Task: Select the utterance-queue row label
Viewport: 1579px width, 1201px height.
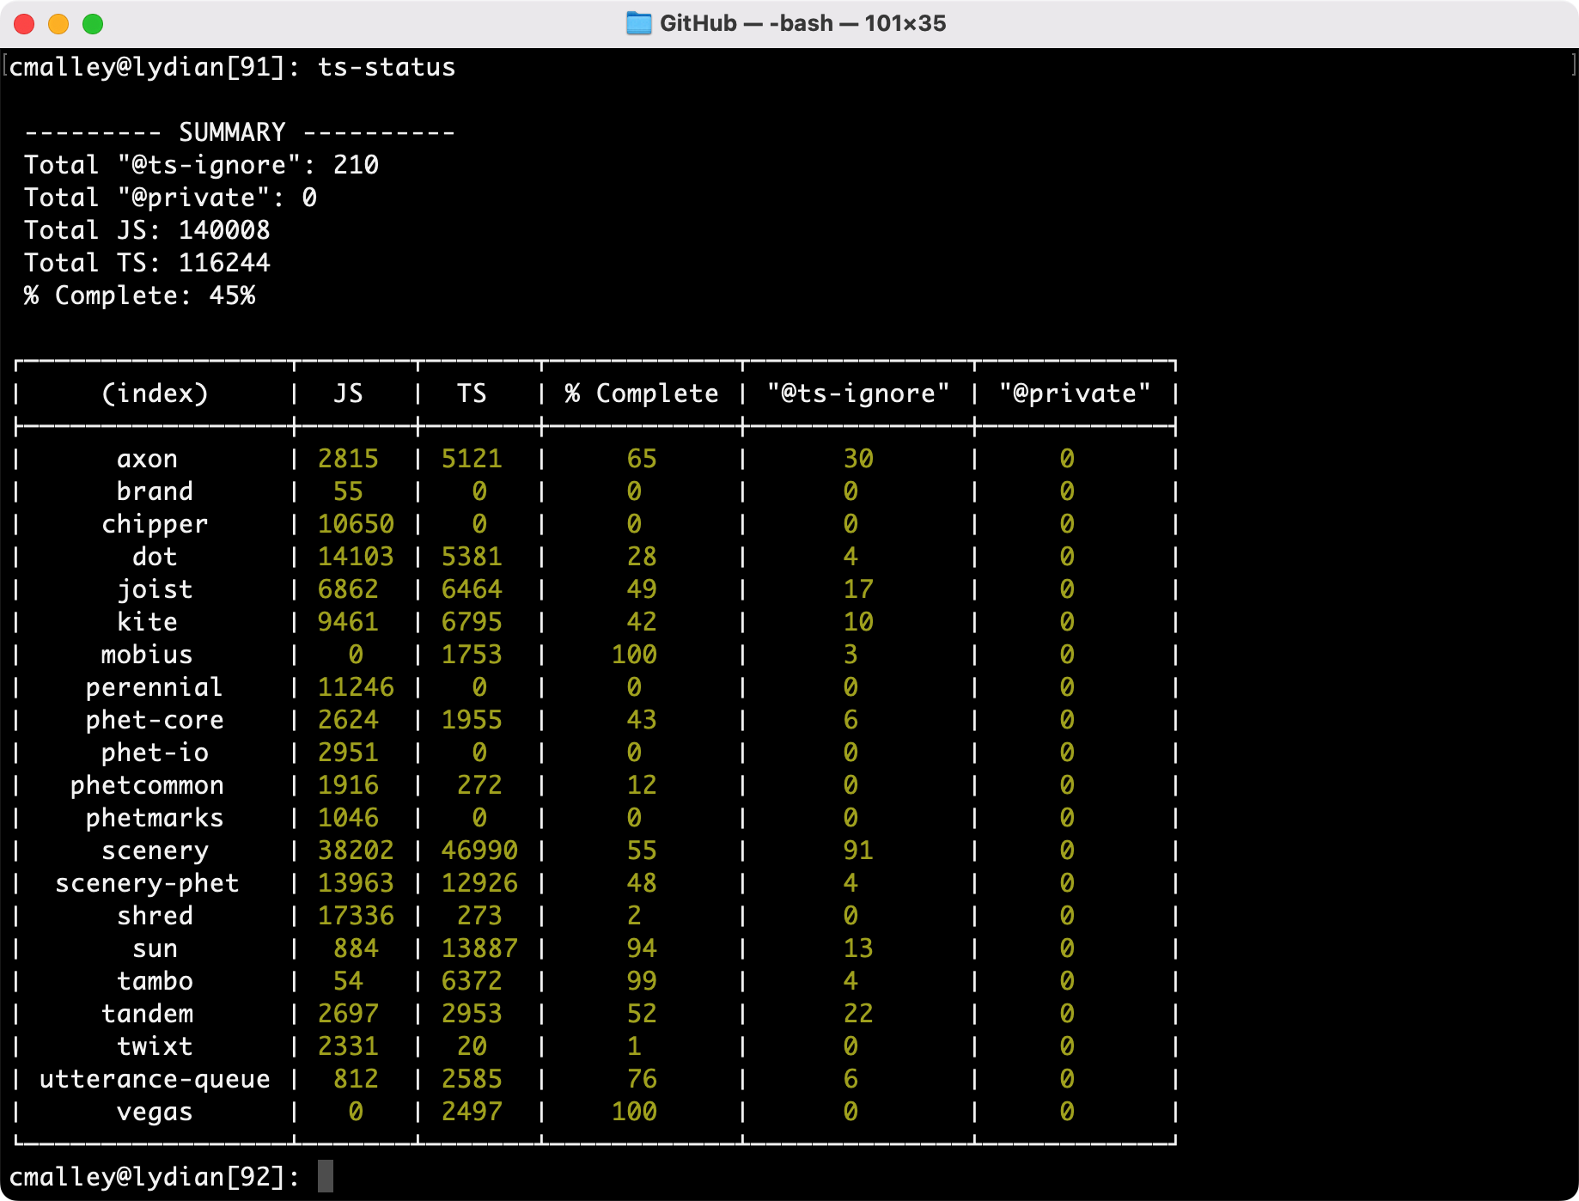Action: coord(155,1079)
